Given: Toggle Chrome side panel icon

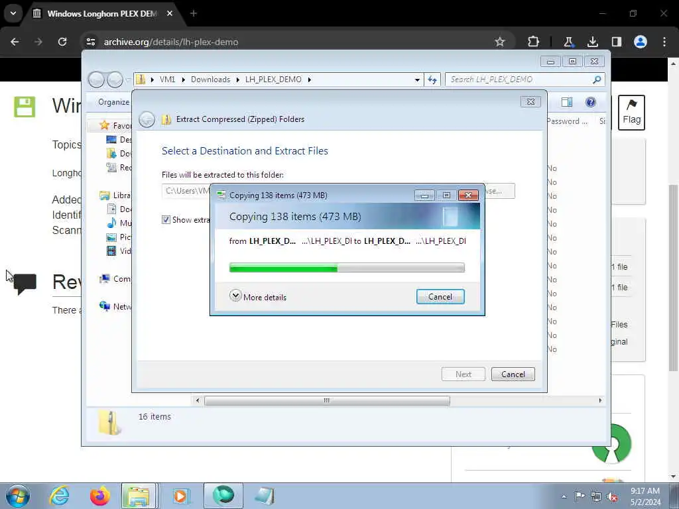Looking at the screenshot, I should click(616, 42).
